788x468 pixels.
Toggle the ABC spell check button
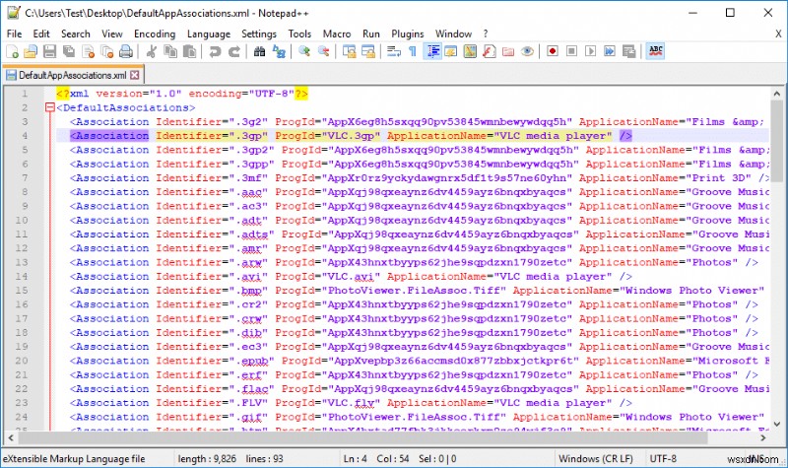tap(655, 51)
